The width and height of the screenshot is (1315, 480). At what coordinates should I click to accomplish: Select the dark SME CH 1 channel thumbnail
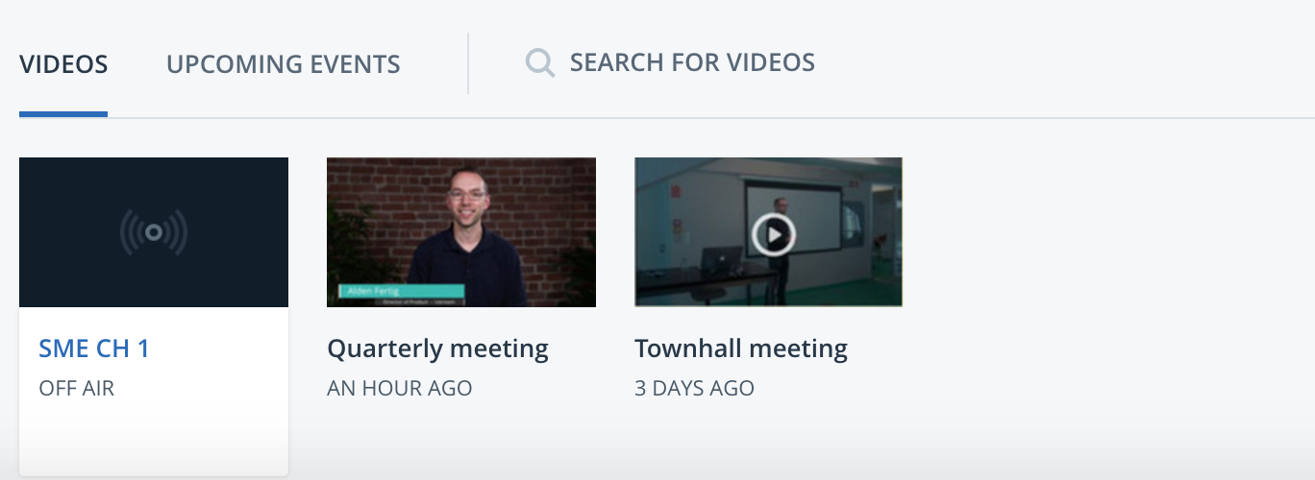tap(154, 232)
